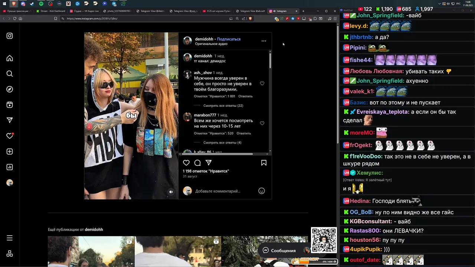Viewport: 475px width, 267px height.
Task: Open own profile avatar in sidebar
Action: point(10,183)
